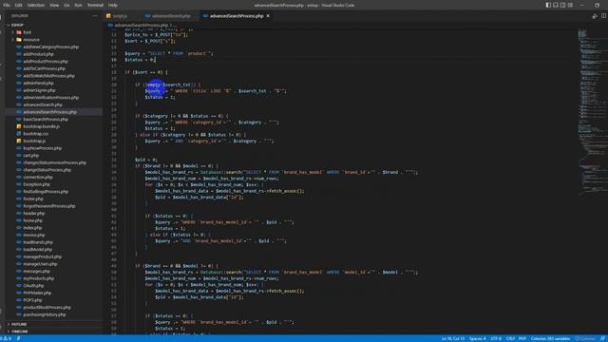The width and height of the screenshot is (608, 342).
Task: Open addToCartProcess.php file
Action: [x=44, y=68]
